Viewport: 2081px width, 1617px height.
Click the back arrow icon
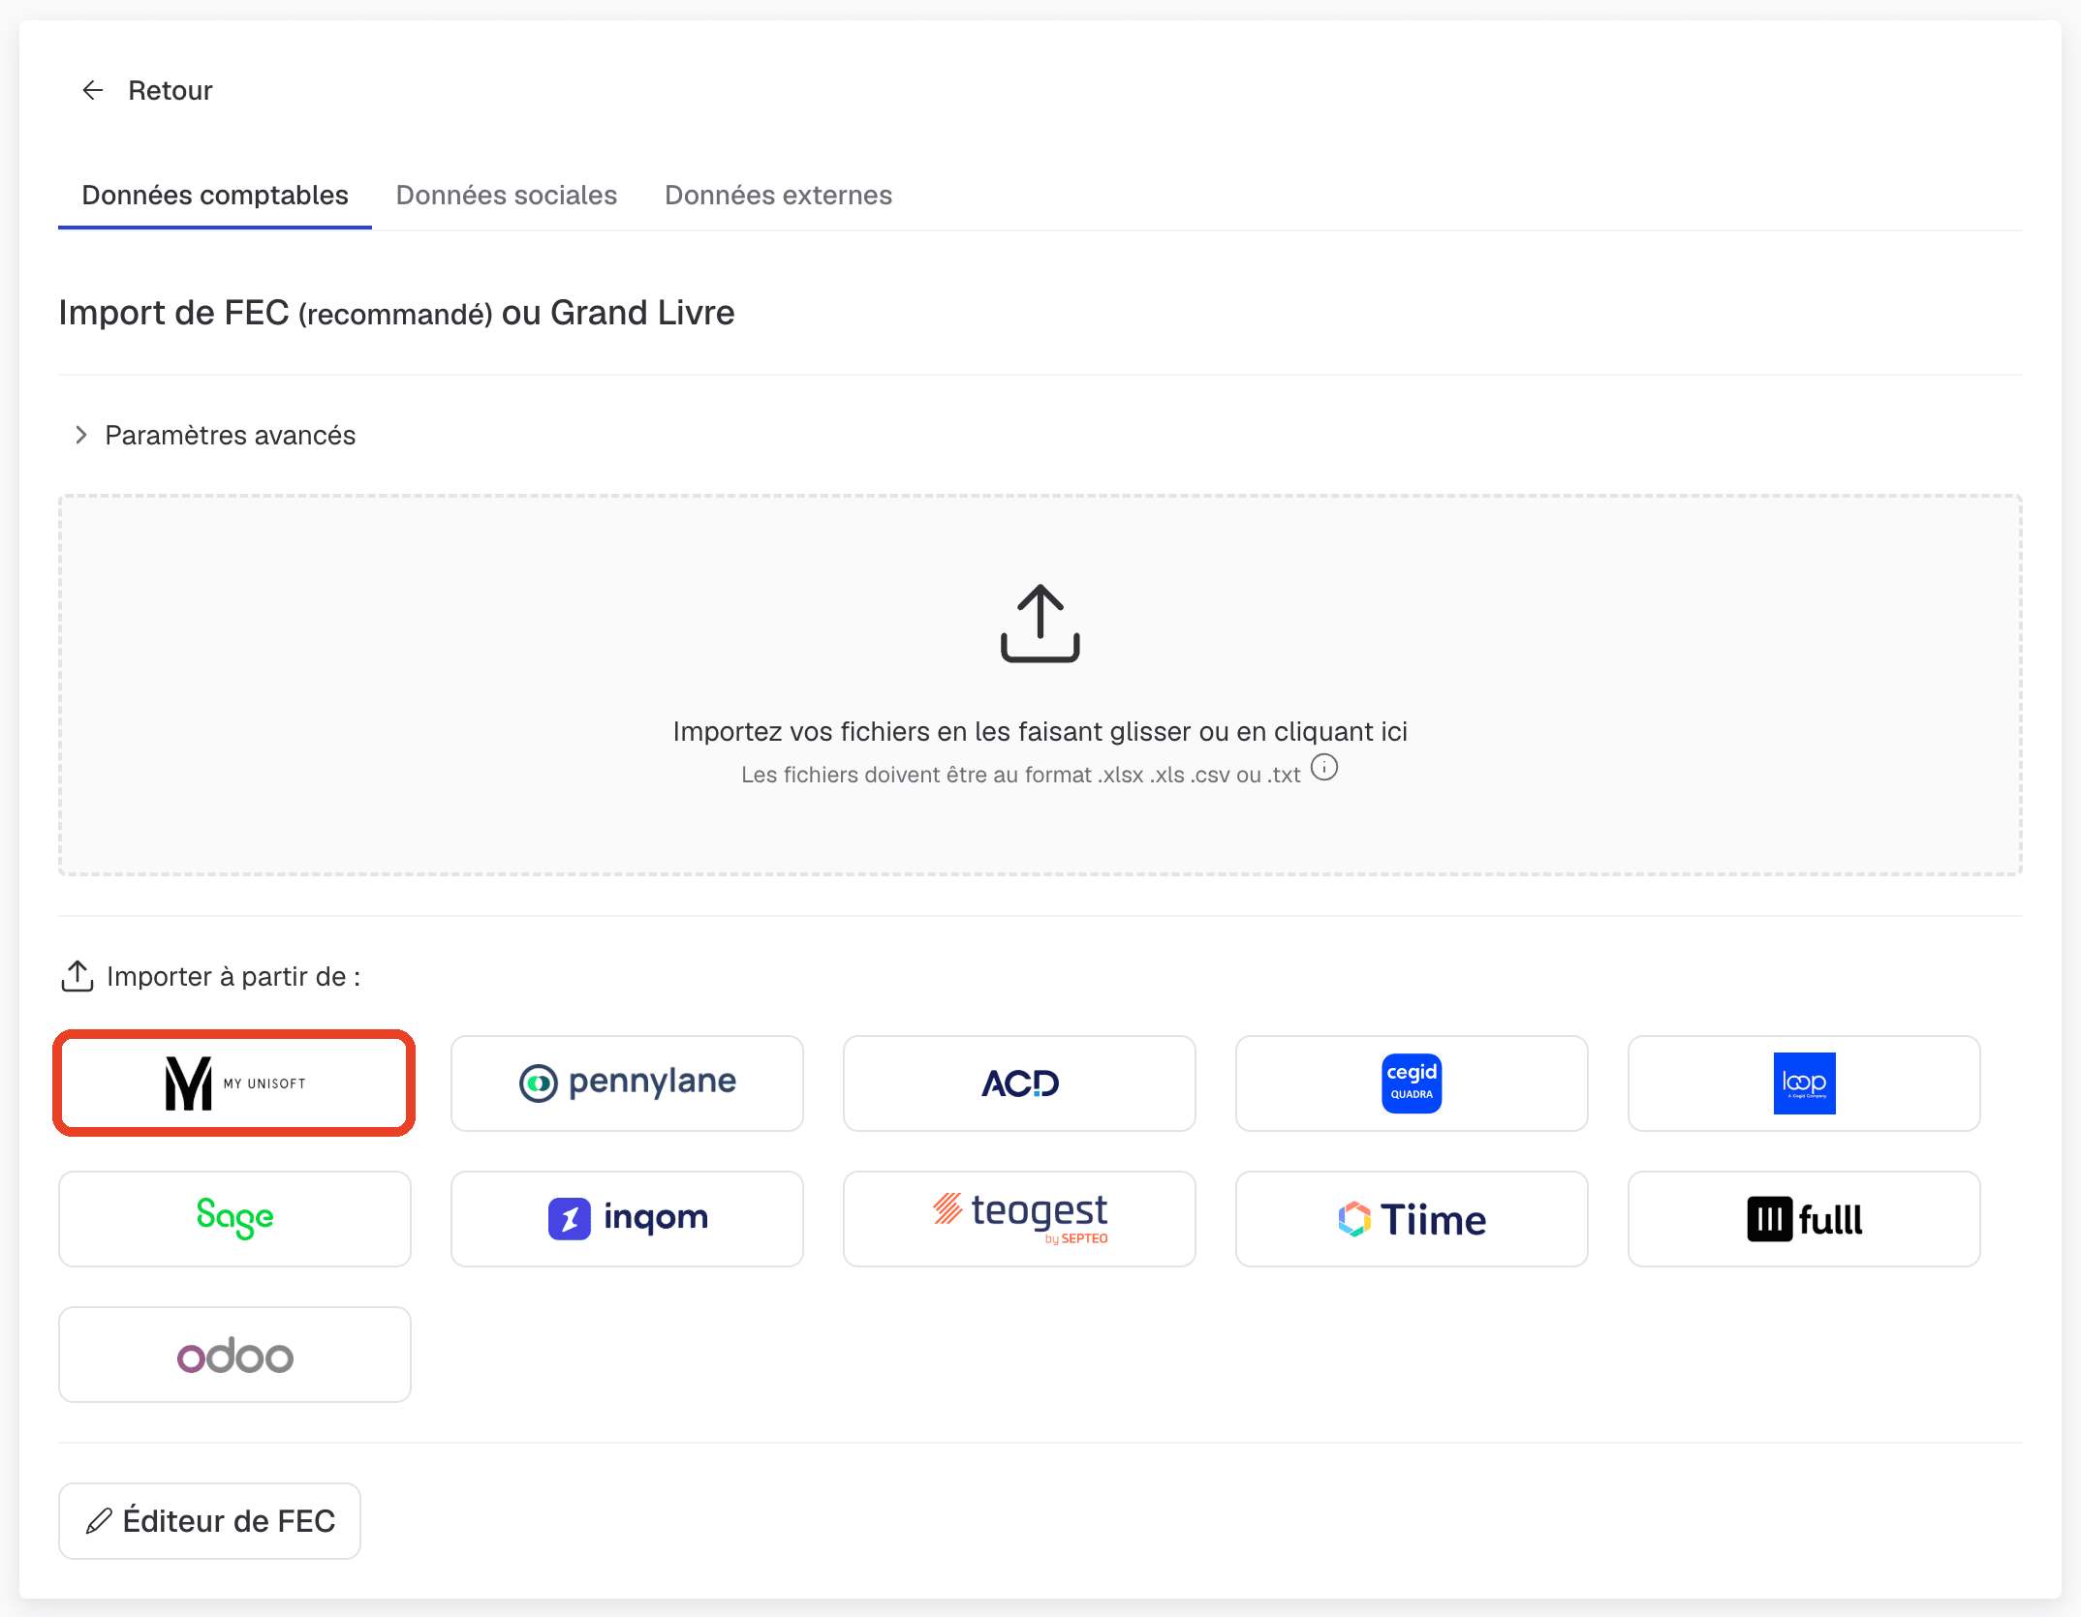coord(93,90)
